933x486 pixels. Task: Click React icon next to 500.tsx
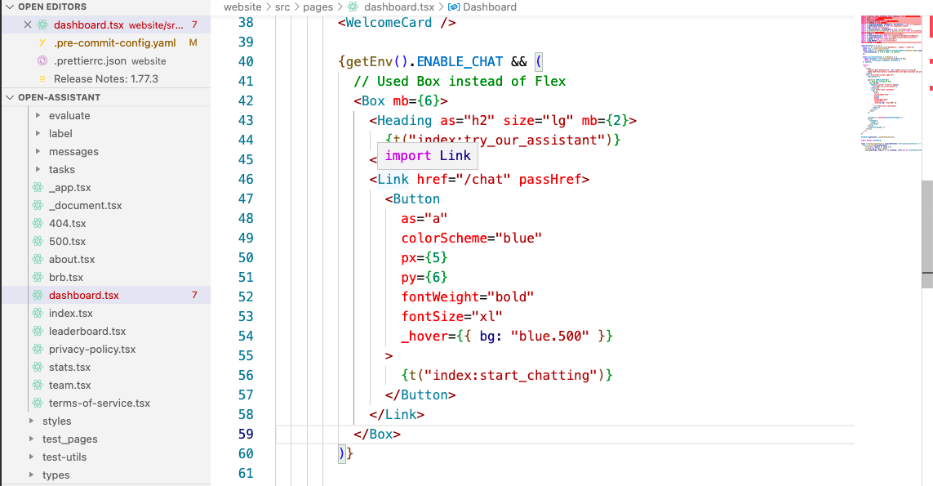click(38, 241)
